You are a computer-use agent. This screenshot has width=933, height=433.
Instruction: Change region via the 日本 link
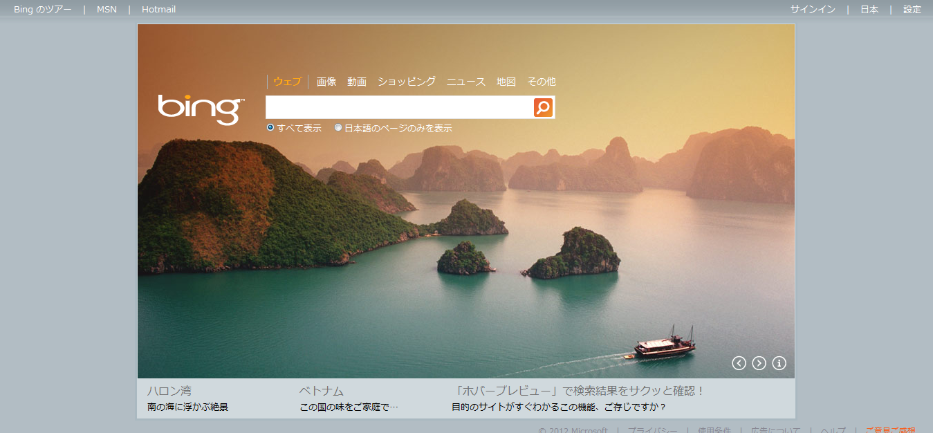[x=869, y=10]
